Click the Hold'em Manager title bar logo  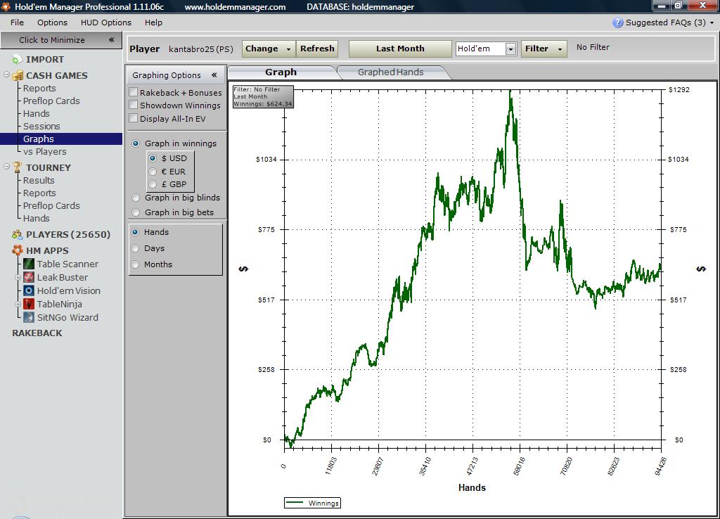coord(6,6)
